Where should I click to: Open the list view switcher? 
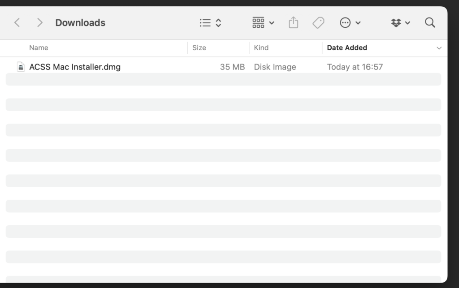pos(211,22)
